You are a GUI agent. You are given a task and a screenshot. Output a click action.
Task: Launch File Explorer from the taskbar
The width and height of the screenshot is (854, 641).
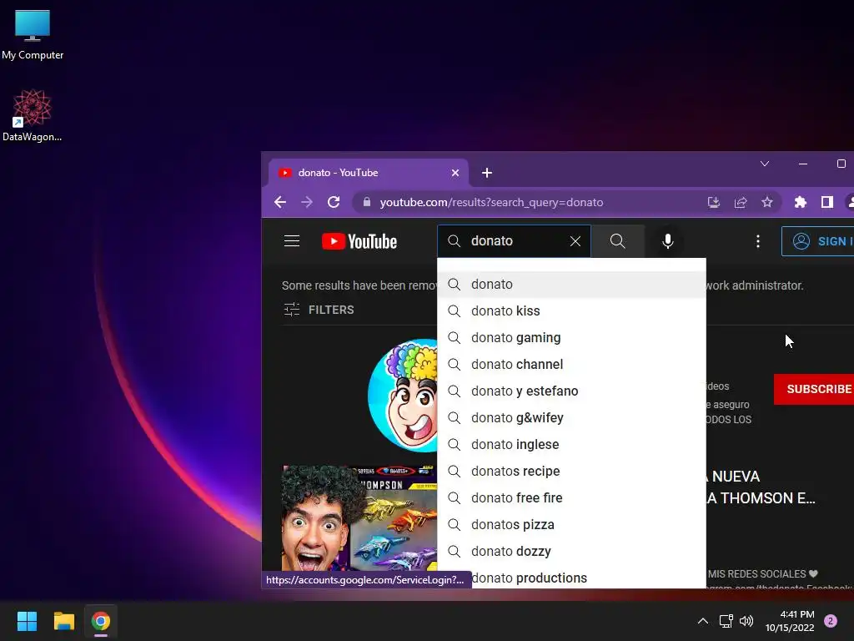click(63, 621)
